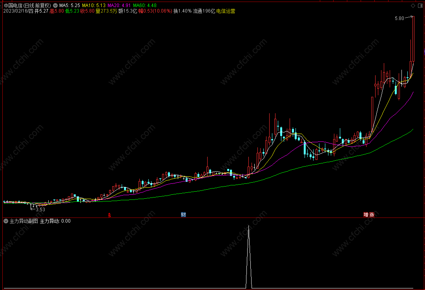Click the diamond icon at top right

point(413,6)
